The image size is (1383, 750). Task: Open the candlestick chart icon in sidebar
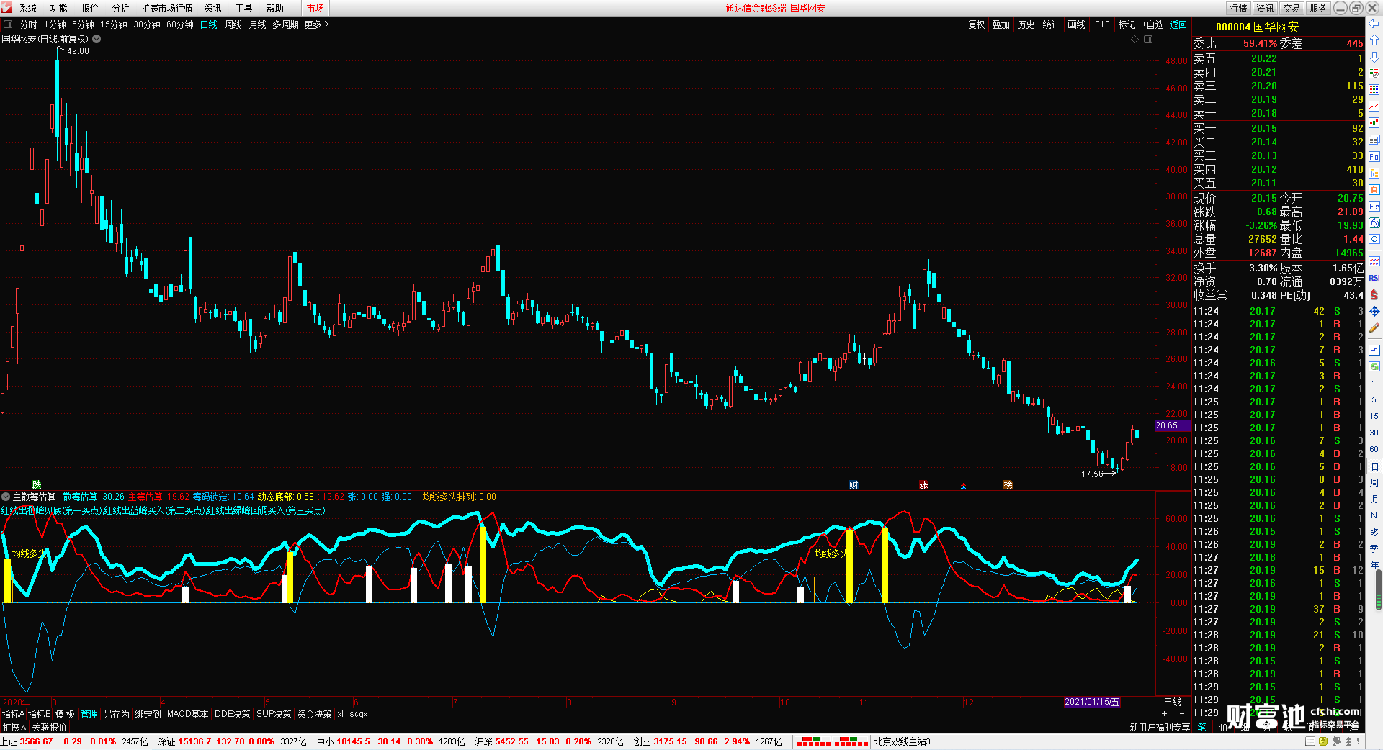(x=1374, y=123)
